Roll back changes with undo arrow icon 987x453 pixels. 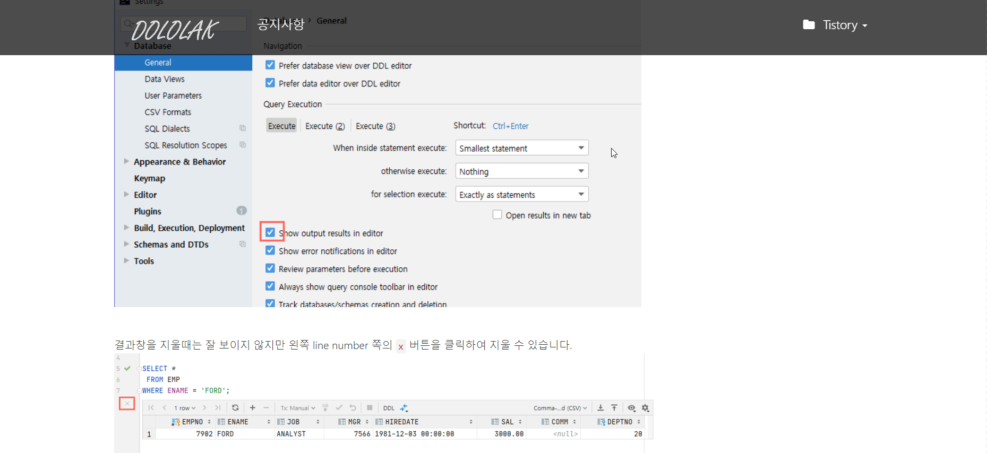pos(353,408)
